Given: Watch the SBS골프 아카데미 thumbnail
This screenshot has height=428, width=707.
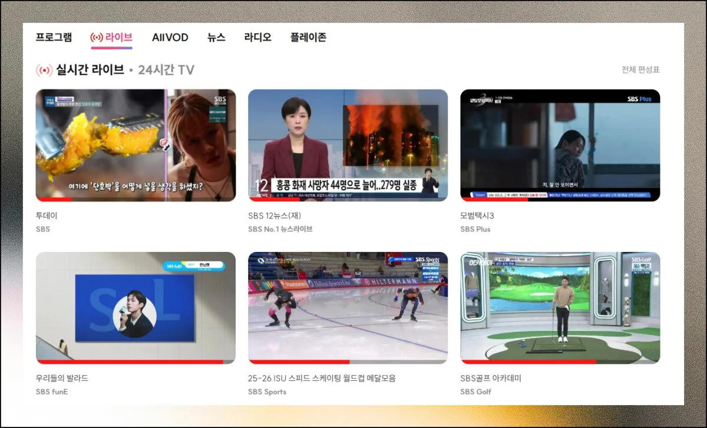Looking at the screenshot, I should point(560,307).
